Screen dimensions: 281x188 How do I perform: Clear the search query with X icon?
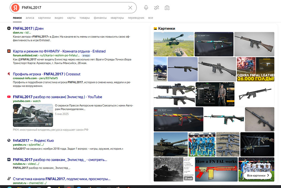click(130, 8)
